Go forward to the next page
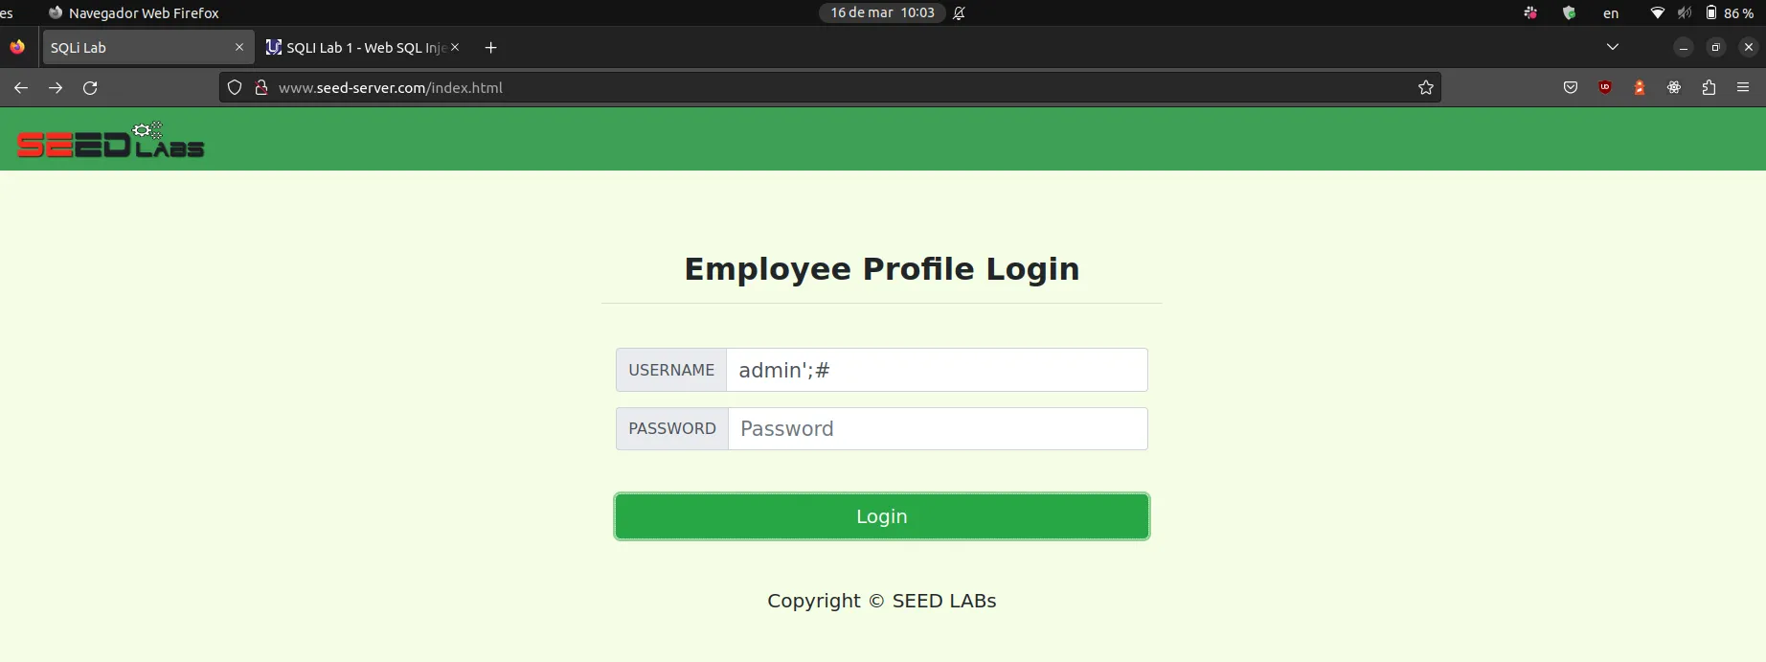This screenshot has height=662, width=1766. (x=56, y=88)
